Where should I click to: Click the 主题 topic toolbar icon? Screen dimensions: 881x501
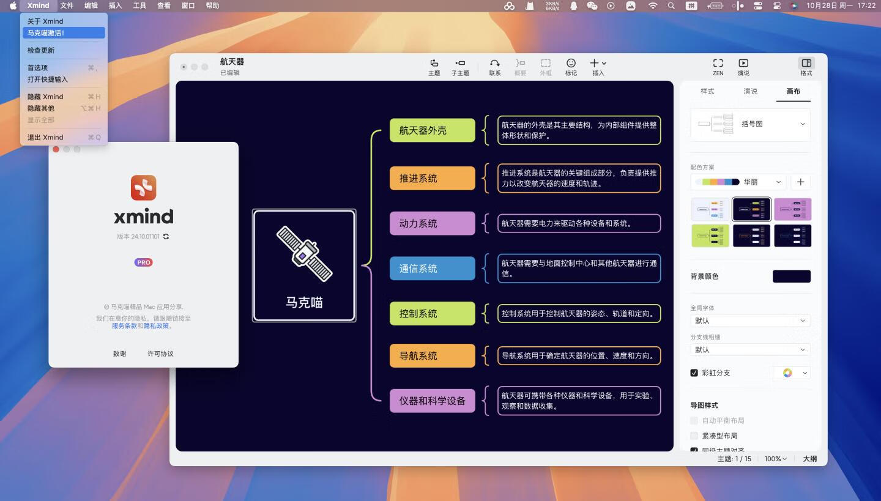pyautogui.click(x=434, y=63)
